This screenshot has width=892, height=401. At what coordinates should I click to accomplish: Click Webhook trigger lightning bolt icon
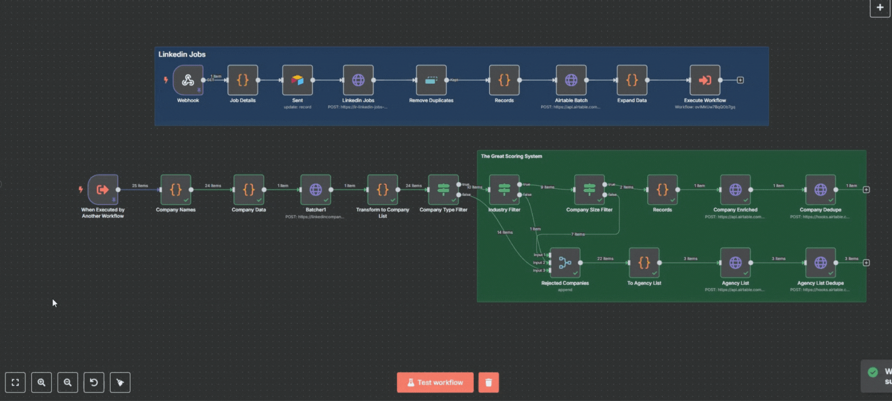tap(166, 80)
